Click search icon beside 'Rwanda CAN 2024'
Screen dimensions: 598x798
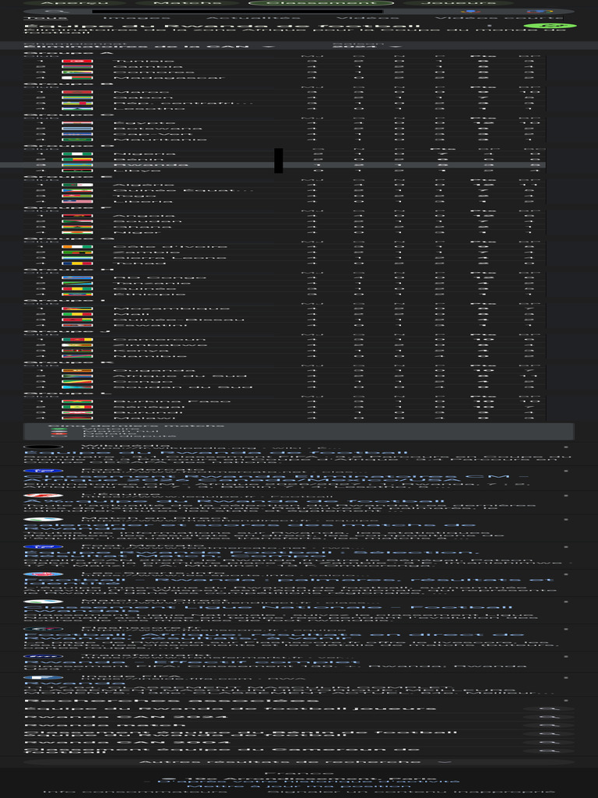549,717
